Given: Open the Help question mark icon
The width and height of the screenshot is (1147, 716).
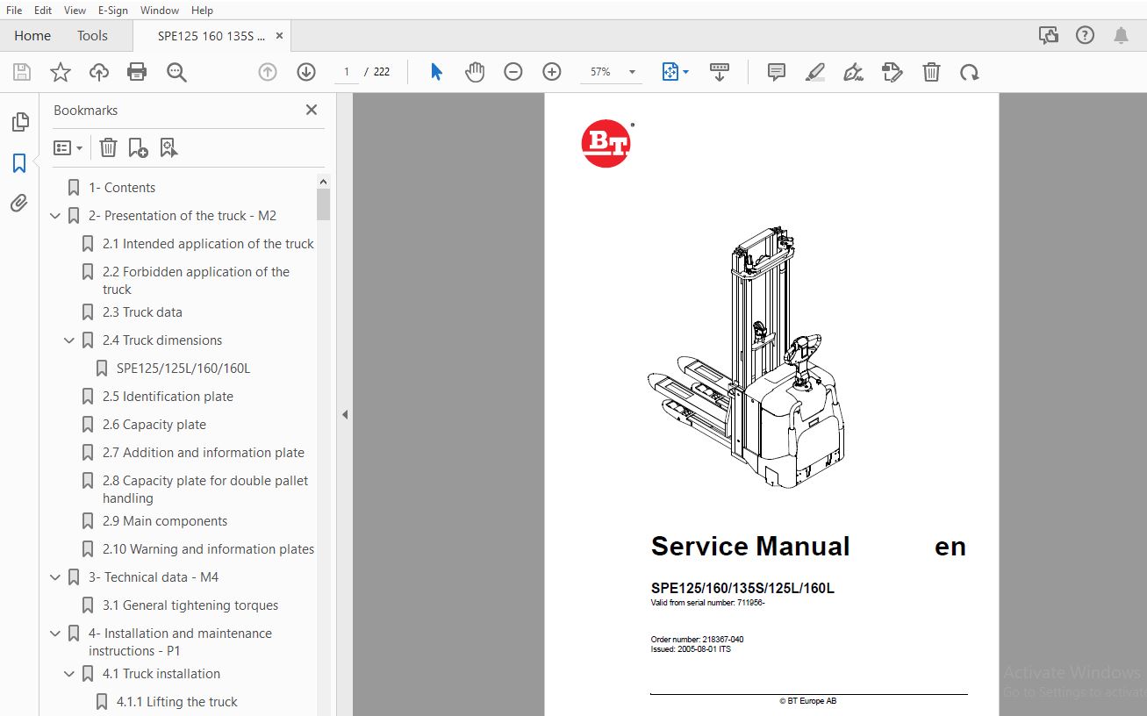Looking at the screenshot, I should 1086,36.
